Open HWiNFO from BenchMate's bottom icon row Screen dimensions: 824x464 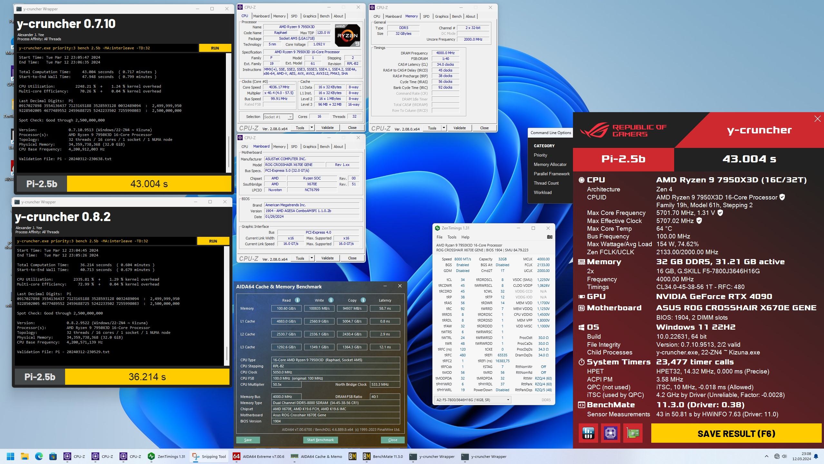[x=588, y=433]
